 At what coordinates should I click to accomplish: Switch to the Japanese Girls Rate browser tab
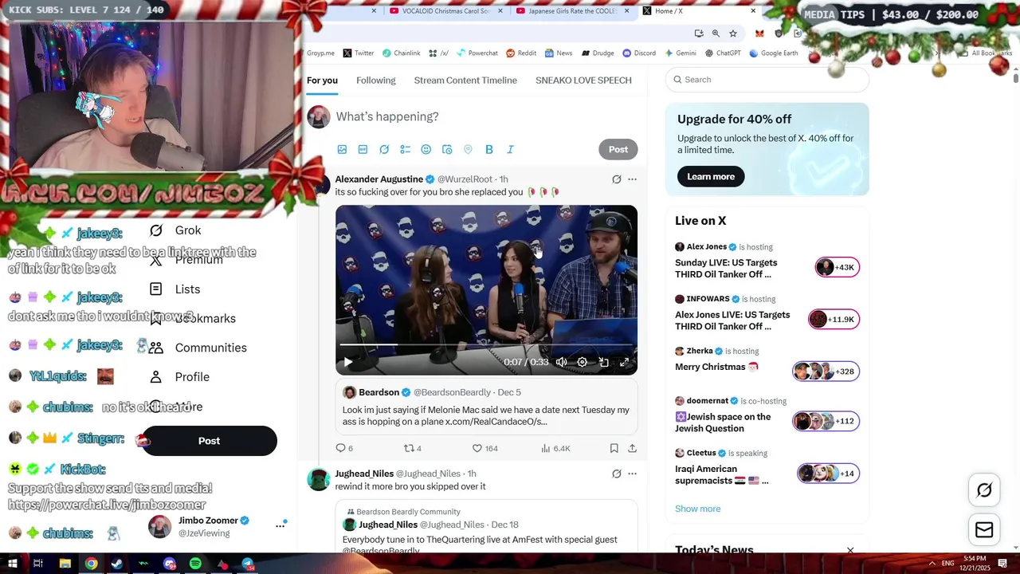click(x=573, y=11)
